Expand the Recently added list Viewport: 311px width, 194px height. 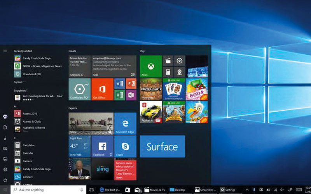coord(19,82)
